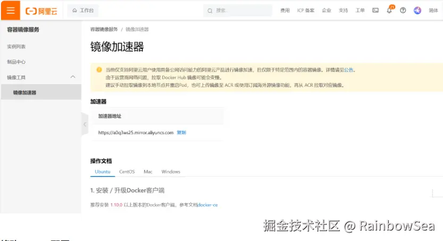Open the ICP 备案 menu
The height and width of the screenshot is (241, 443).
pos(306,11)
